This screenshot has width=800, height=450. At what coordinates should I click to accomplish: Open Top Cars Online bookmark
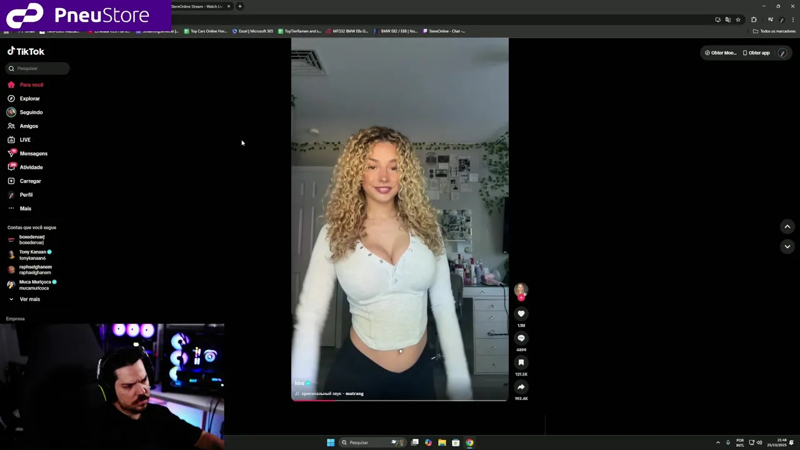205,31
